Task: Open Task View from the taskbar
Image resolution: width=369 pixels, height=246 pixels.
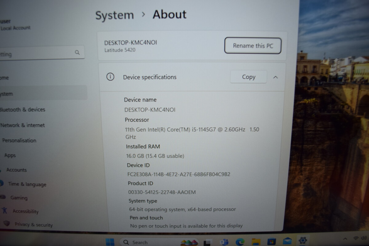Action: point(208,242)
